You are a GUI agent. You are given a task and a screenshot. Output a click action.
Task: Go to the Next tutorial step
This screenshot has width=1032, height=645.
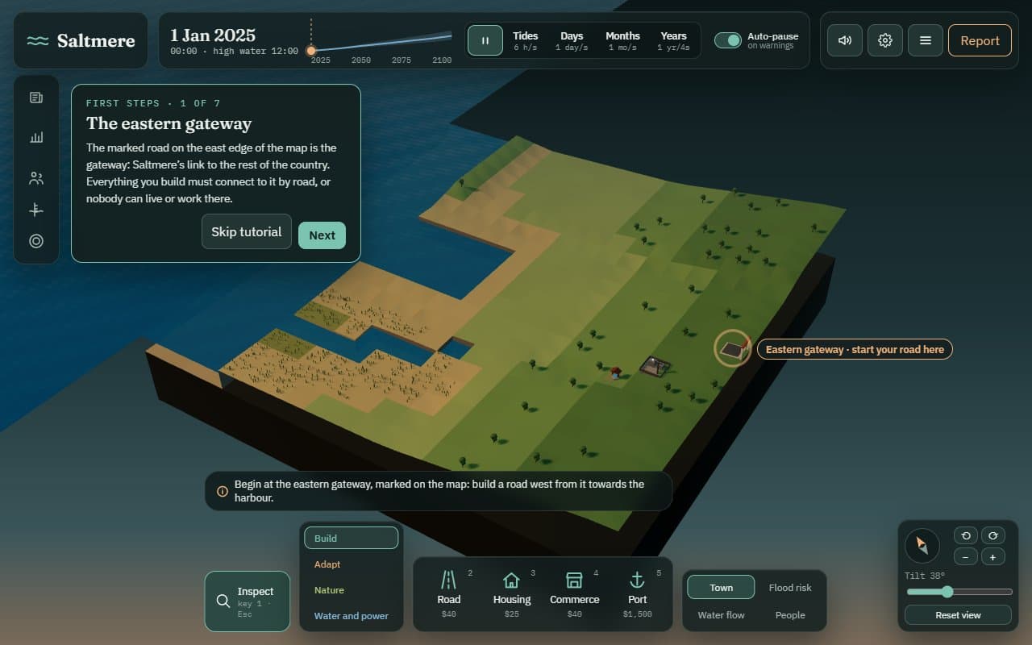[x=322, y=235]
